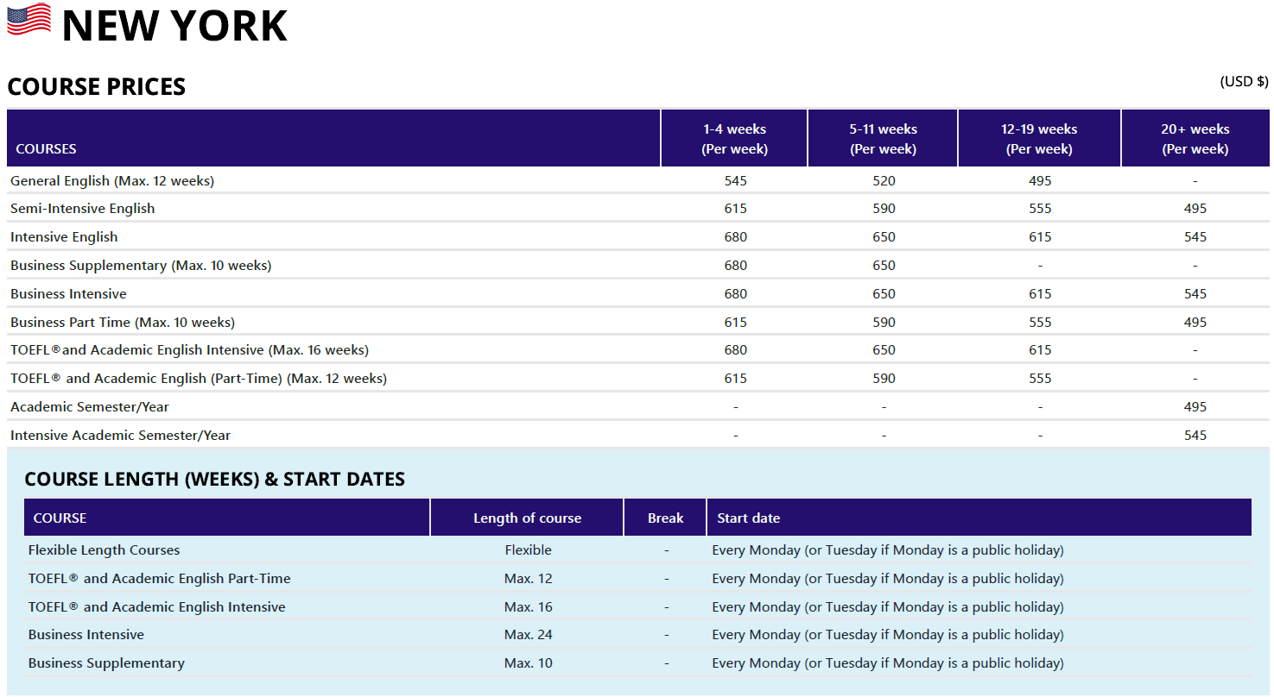Click the start date for Flexible Length Courses
1274x697 pixels.
point(887,549)
